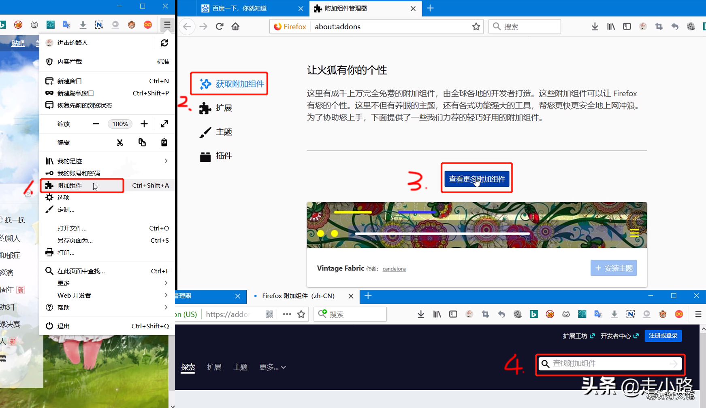The height and width of the screenshot is (408, 706).
Task: Open the candelora author link
Action: coord(394,269)
